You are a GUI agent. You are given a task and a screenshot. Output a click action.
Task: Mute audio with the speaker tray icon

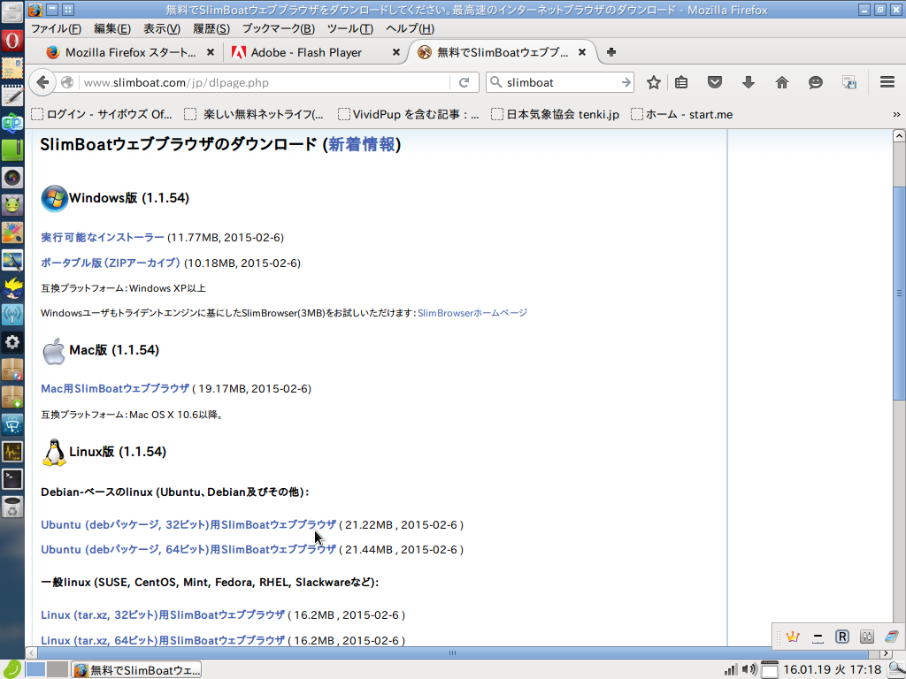click(x=749, y=669)
